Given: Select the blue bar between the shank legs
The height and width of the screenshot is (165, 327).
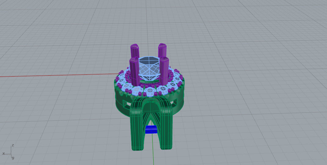Looking at the screenshot, I should click(151, 130).
